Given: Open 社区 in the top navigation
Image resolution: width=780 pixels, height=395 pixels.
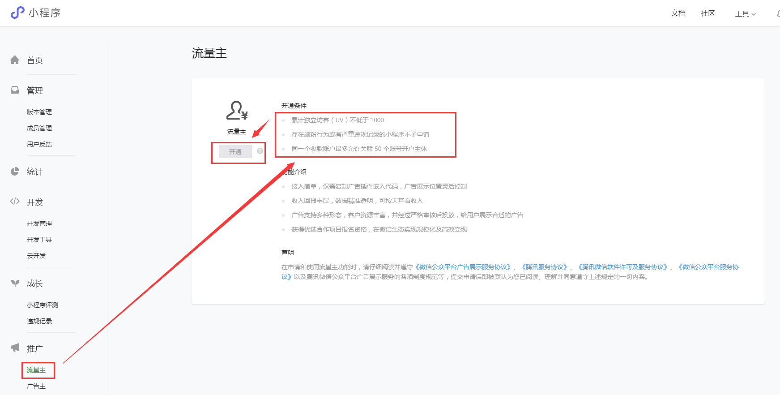Looking at the screenshot, I should click(708, 13).
